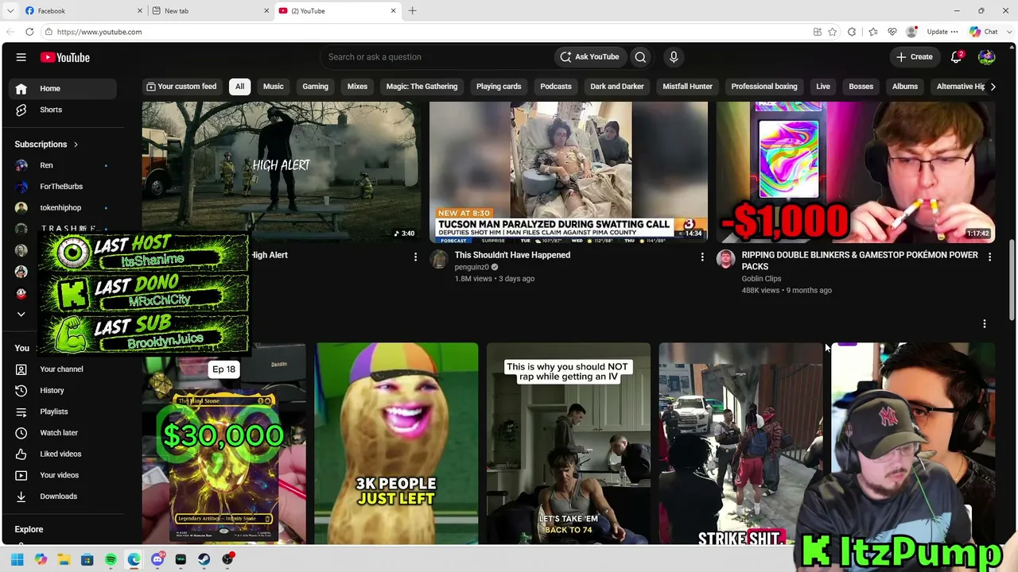This screenshot has width=1018, height=572.
Task: Open the browser extensions puzzle icon
Action: [x=852, y=32]
